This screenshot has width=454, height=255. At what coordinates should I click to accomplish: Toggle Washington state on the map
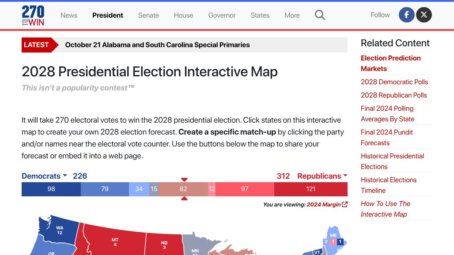(60, 230)
